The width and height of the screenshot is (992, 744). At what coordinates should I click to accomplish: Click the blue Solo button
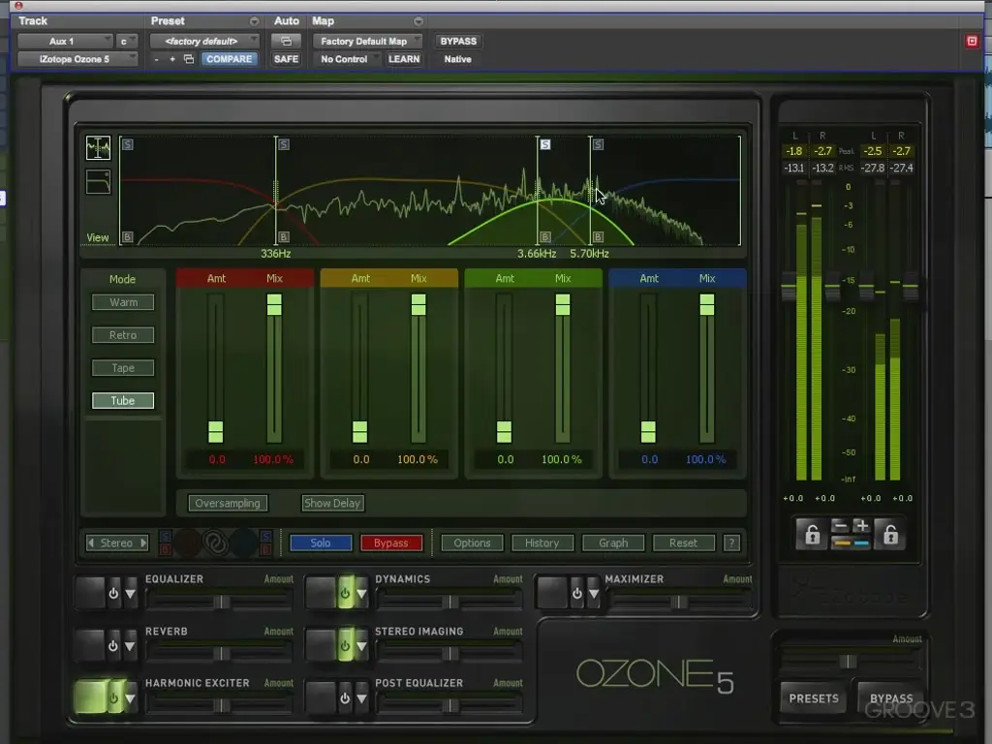pyautogui.click(x=321, y=542)
